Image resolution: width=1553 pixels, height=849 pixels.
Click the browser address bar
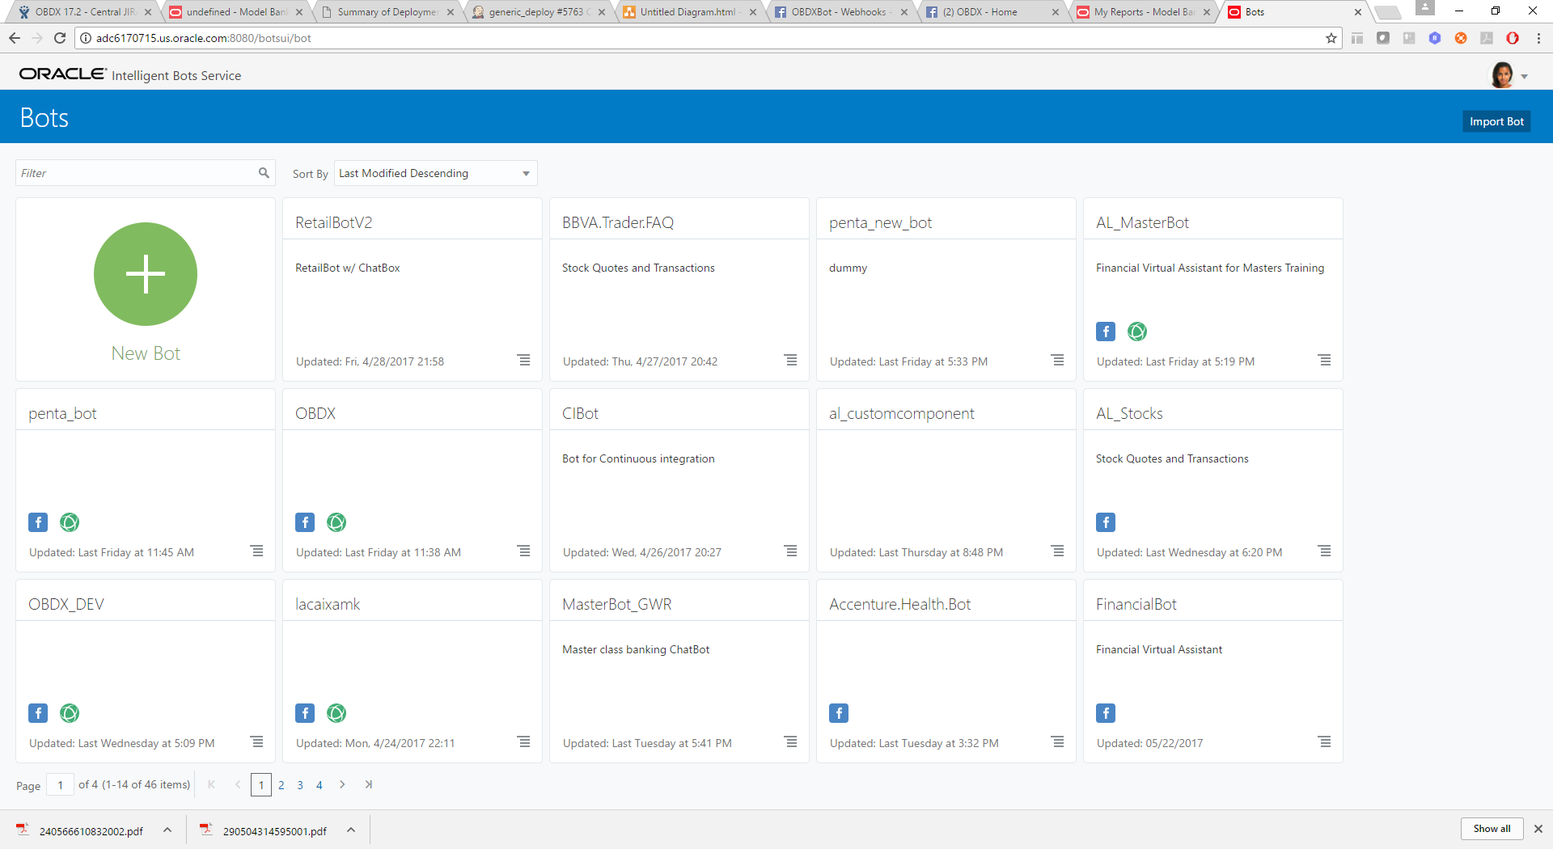coord(708,38)
